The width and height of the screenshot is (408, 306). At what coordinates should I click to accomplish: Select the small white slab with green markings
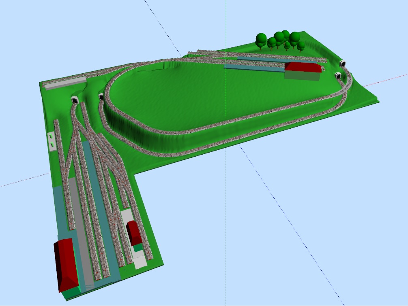pyautogui.click(x=52, y=141)
